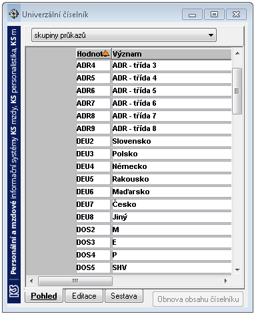
Task: Click the Rakousko cell
Action: pos(171,179)
